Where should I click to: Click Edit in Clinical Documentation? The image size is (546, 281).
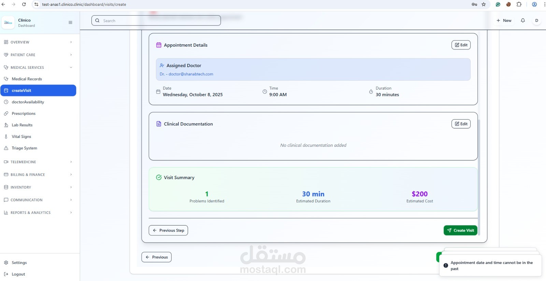[x=461, y=124]
